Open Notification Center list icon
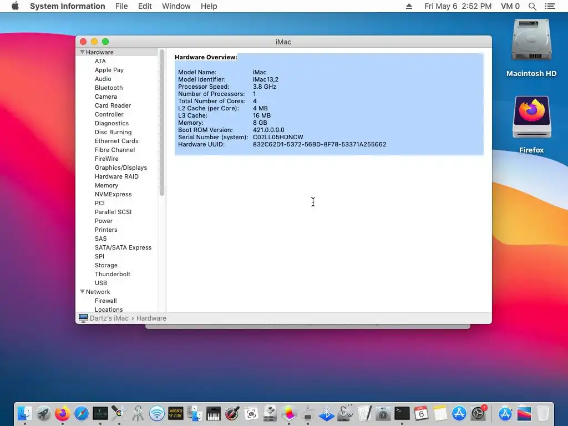This screenshot has height=426, width=568. pos(550,6)
